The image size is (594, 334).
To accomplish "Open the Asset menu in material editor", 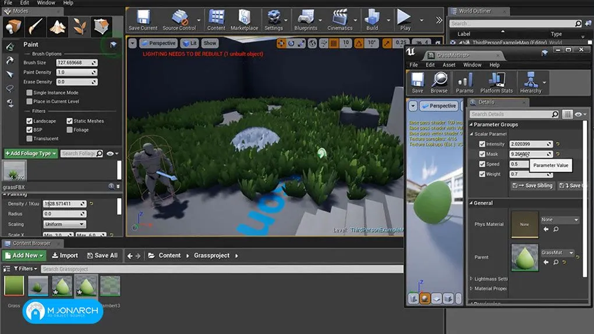I will coord(449,65).
